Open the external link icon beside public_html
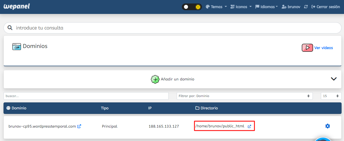Viewport: 344px width, 141px height. (x=249, y=126)
